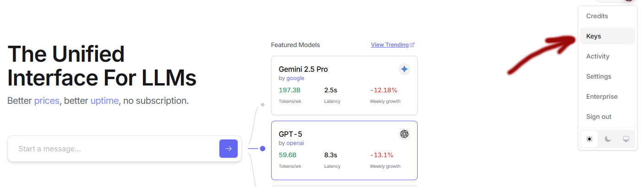Choose Enterprise in the account menu
The image size is (643, 187).
pos(602,96)
